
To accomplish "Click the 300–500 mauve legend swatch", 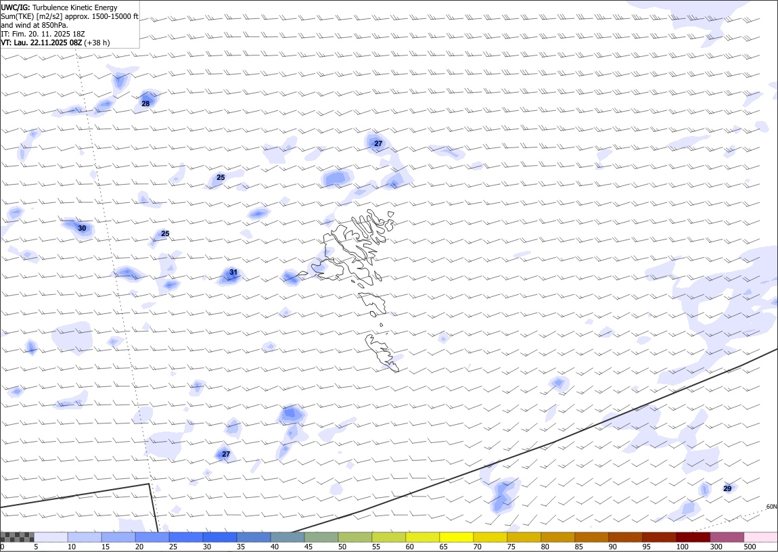I will tap(727, 537).
